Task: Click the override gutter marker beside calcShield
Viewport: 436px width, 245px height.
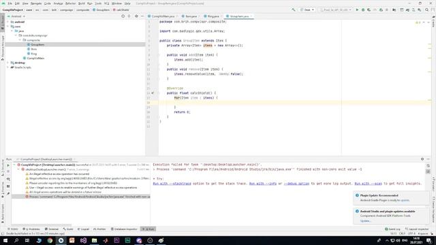Action: pos(153,93)
